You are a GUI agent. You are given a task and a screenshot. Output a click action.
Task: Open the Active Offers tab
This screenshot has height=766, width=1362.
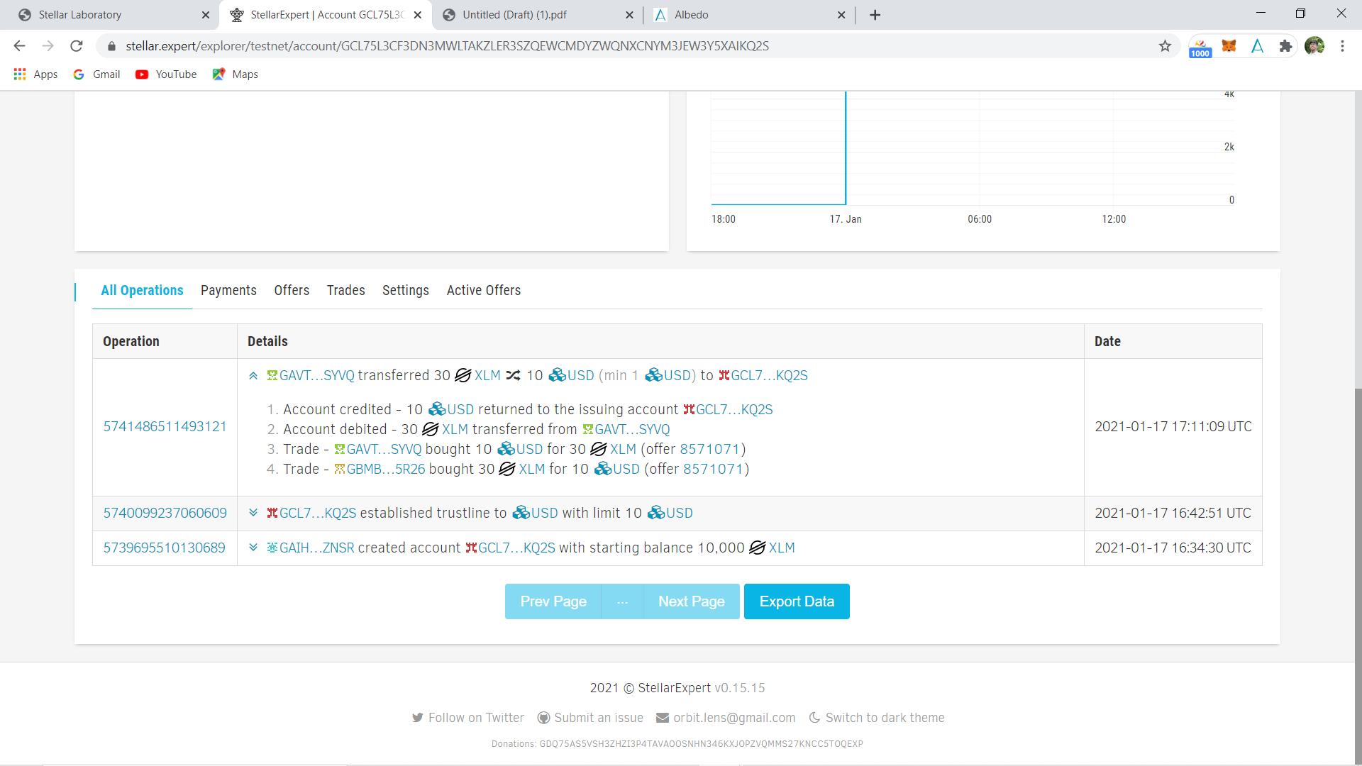point(483,290)
